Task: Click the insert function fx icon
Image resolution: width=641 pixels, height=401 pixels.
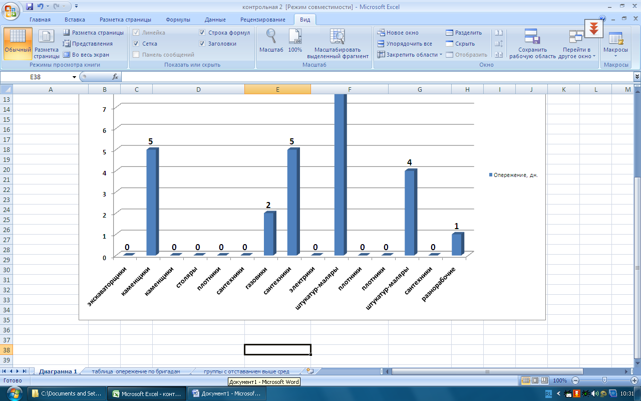Action: [x=115, y=77]
